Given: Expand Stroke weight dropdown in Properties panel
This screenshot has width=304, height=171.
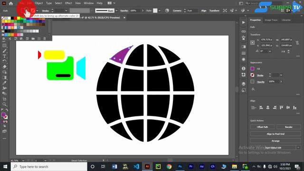Looking at the screenshot, I should click(281, 75).
